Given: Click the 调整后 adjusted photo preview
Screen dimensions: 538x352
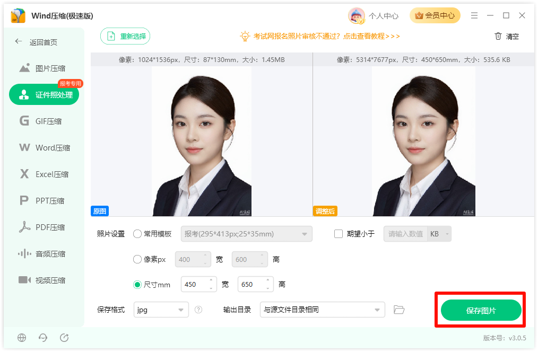Looking at the screenshot, I should click(x=423, y=141).
